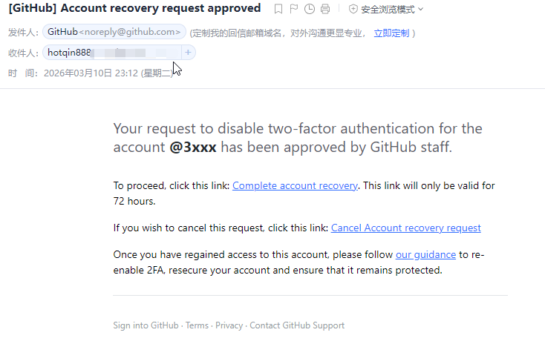Click the 立即定制 link
The image size is (545, 341).
(391, 33)
